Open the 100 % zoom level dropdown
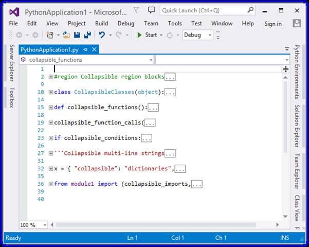 coord(44,225)
